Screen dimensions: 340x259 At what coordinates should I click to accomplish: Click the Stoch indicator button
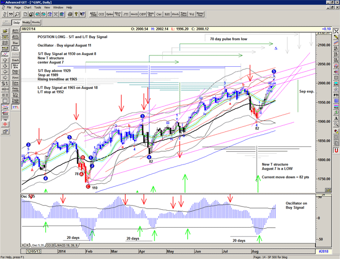166,14
